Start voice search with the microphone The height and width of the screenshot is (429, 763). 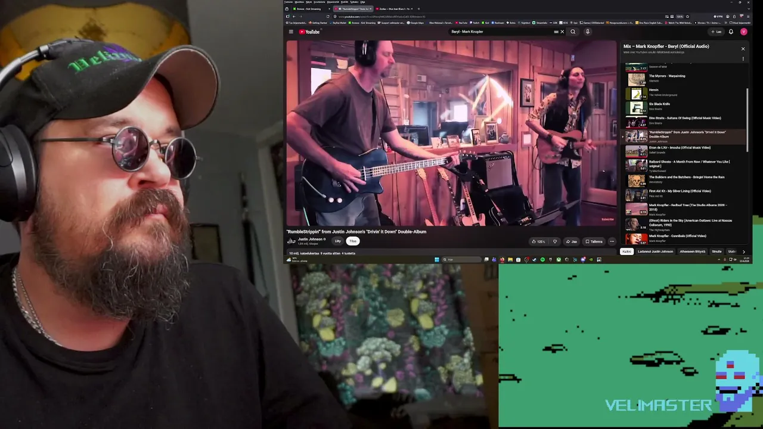[587, 32]
